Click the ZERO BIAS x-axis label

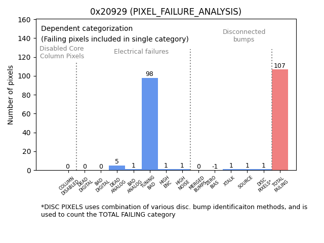[213, 183]
